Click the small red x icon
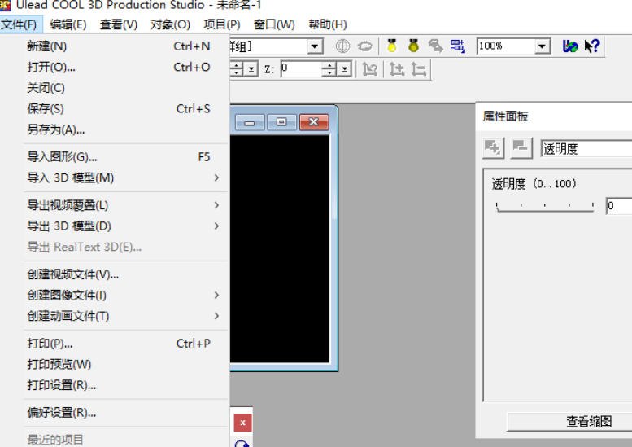 pyautogui.click(x=242, y=423)
